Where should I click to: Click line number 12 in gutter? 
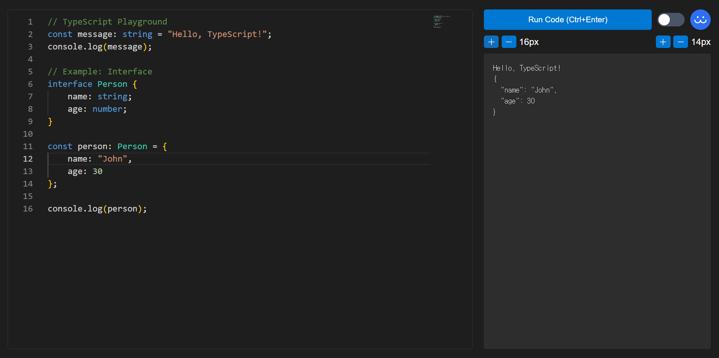tap(28, 159)
